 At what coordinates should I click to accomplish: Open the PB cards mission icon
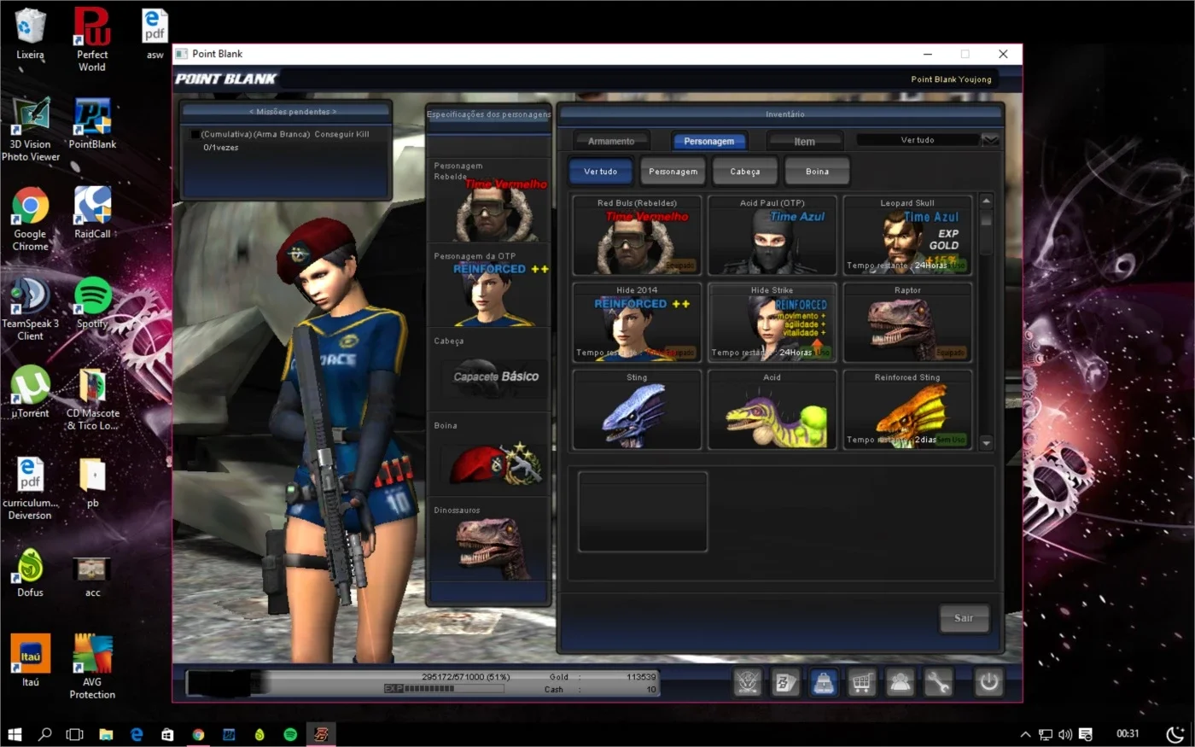click(785, 682)
